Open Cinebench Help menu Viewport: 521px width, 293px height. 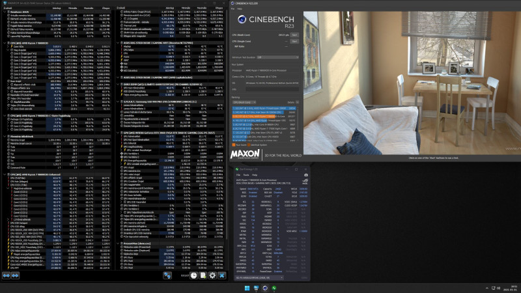pos(240,8)
